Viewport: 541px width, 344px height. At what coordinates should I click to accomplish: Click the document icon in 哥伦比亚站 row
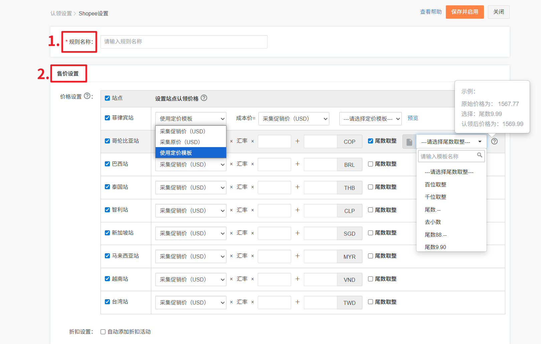coord(409,142)
